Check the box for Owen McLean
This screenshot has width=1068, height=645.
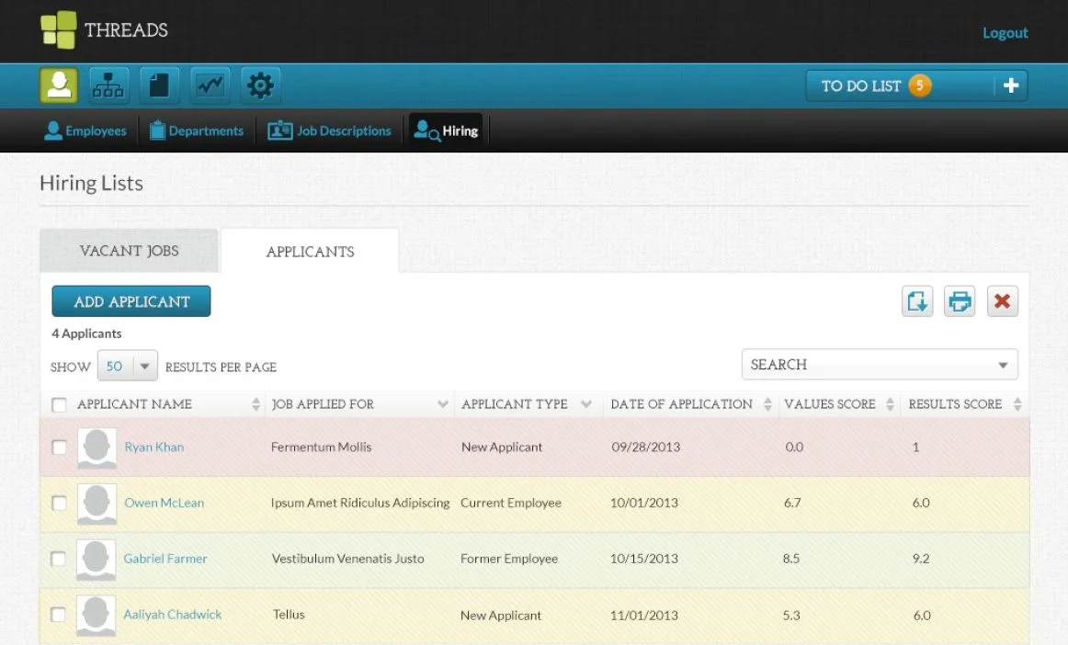[x=59, y=504]
